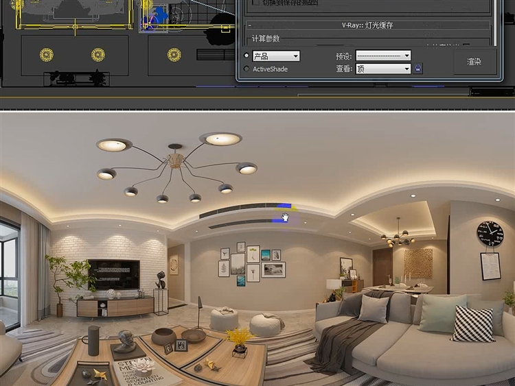Click the 渲染 (Render) button
Viewport: 515px width, 386px height.
(475, 62)
